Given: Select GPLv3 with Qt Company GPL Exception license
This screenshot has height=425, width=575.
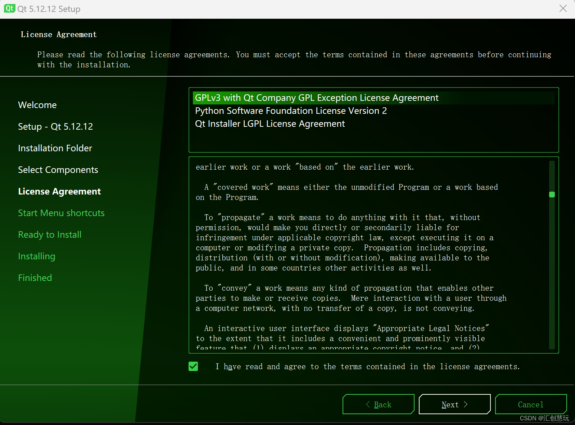Looking at the screenshot, I should click(373, 98).
